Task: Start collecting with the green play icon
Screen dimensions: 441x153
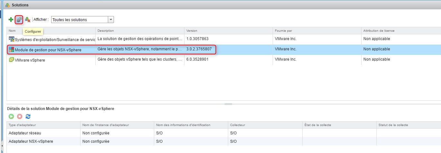Action: tap(11, 116)
